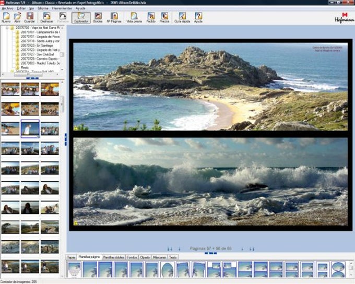The image size is (355, 284).
Task: Click the Hofmann logo
Action: point(345,18)
